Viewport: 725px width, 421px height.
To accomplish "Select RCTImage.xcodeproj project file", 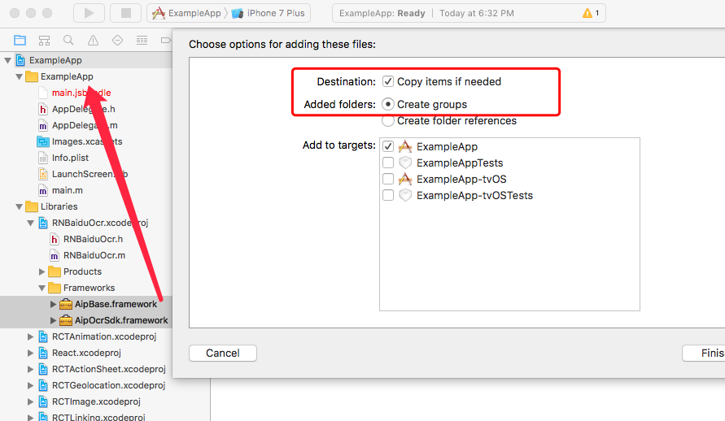I will tap(96, 401).
